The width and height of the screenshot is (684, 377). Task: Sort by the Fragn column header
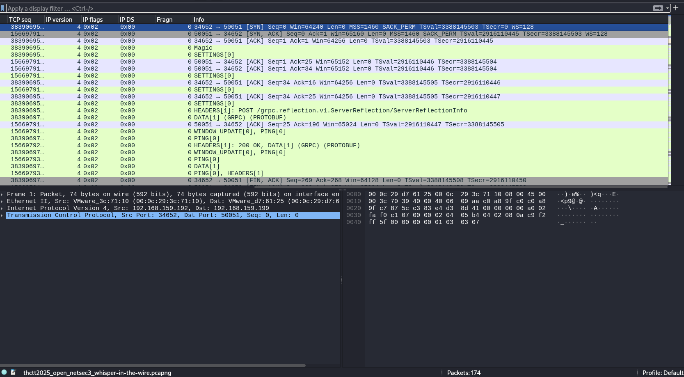tap(174, 19)
